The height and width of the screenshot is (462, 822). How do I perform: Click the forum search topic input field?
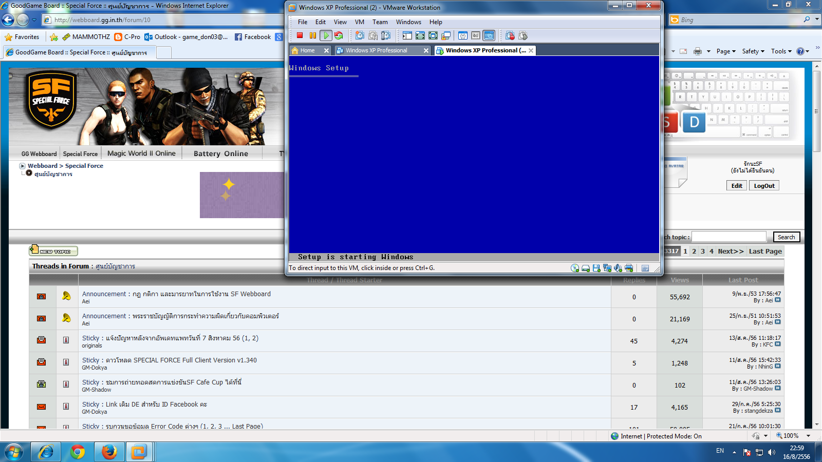[729, 237]
